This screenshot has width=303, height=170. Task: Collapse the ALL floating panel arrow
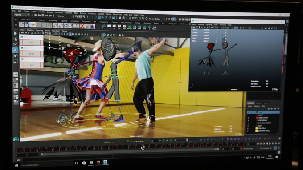pyautogui.click(x=21, y=65)
